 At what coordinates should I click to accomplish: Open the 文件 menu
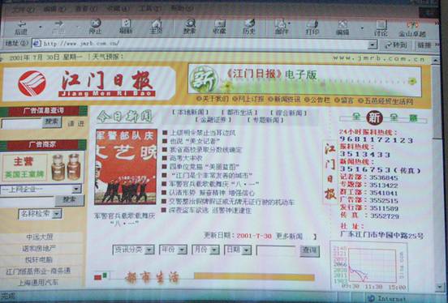coord(24,10)
